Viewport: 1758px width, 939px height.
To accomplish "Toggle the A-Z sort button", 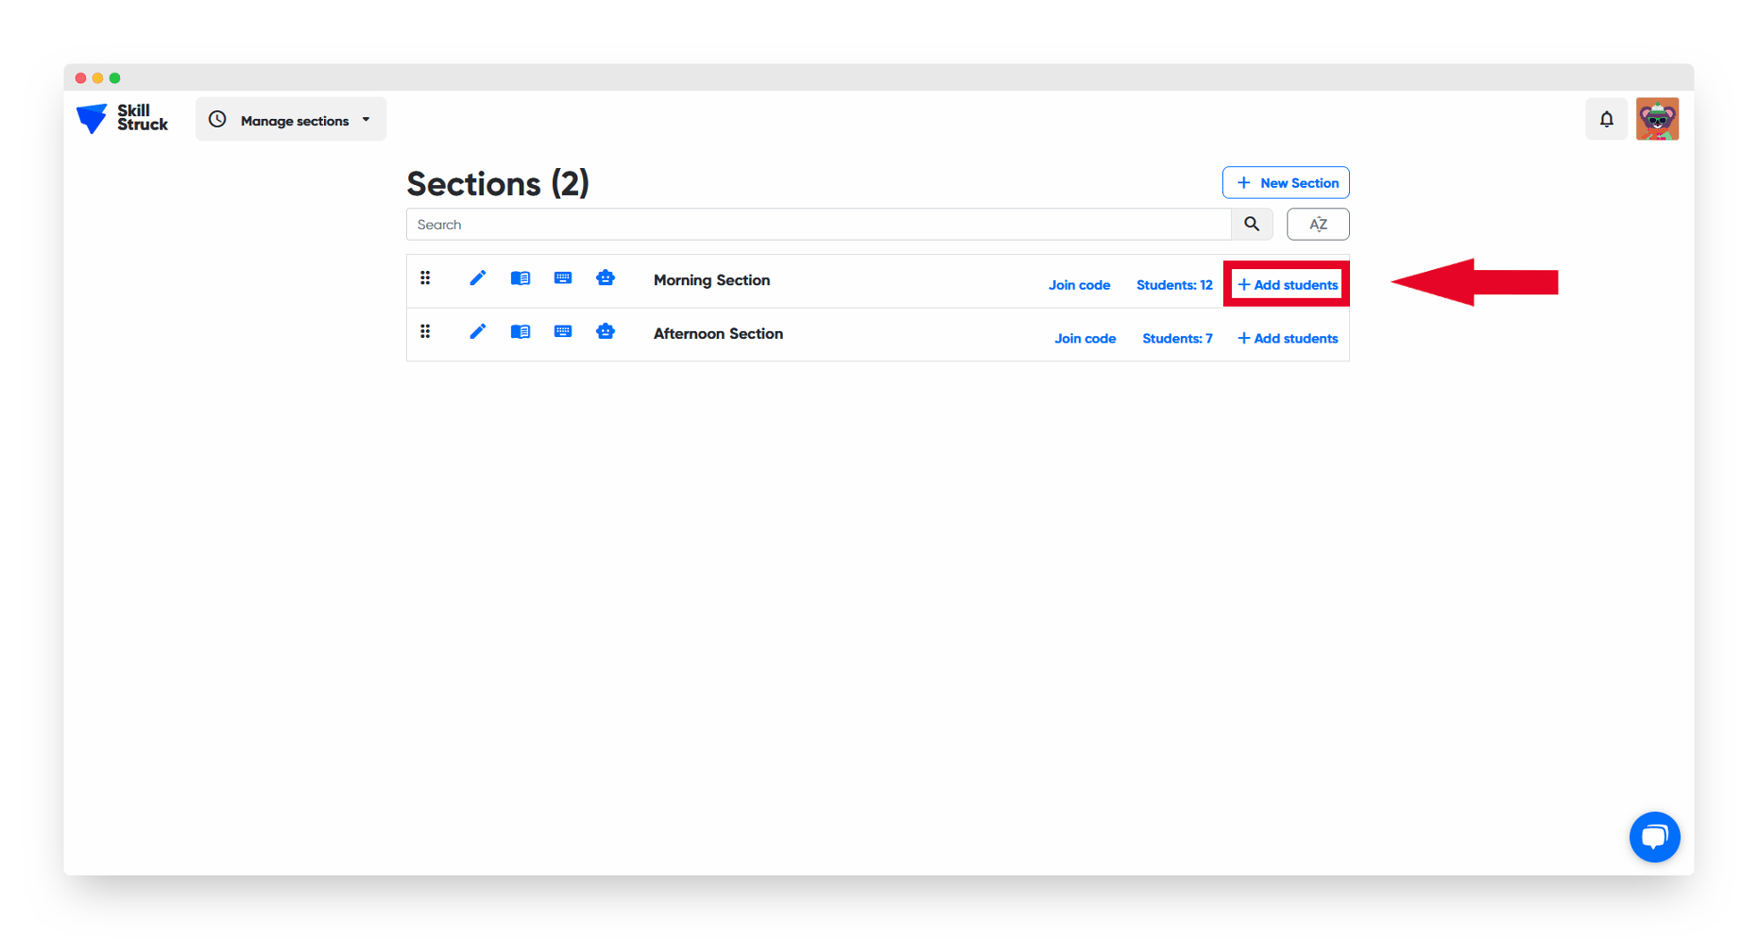I will tap(1318, 224).
